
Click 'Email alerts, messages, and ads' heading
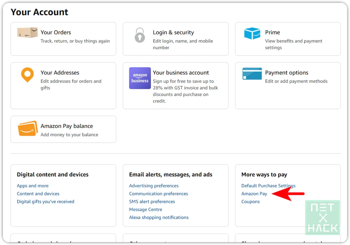(170, 174)
